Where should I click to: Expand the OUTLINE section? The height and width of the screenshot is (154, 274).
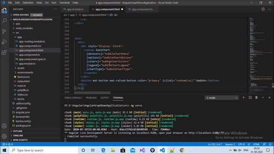pyautogui.click(x=18, y=131)
